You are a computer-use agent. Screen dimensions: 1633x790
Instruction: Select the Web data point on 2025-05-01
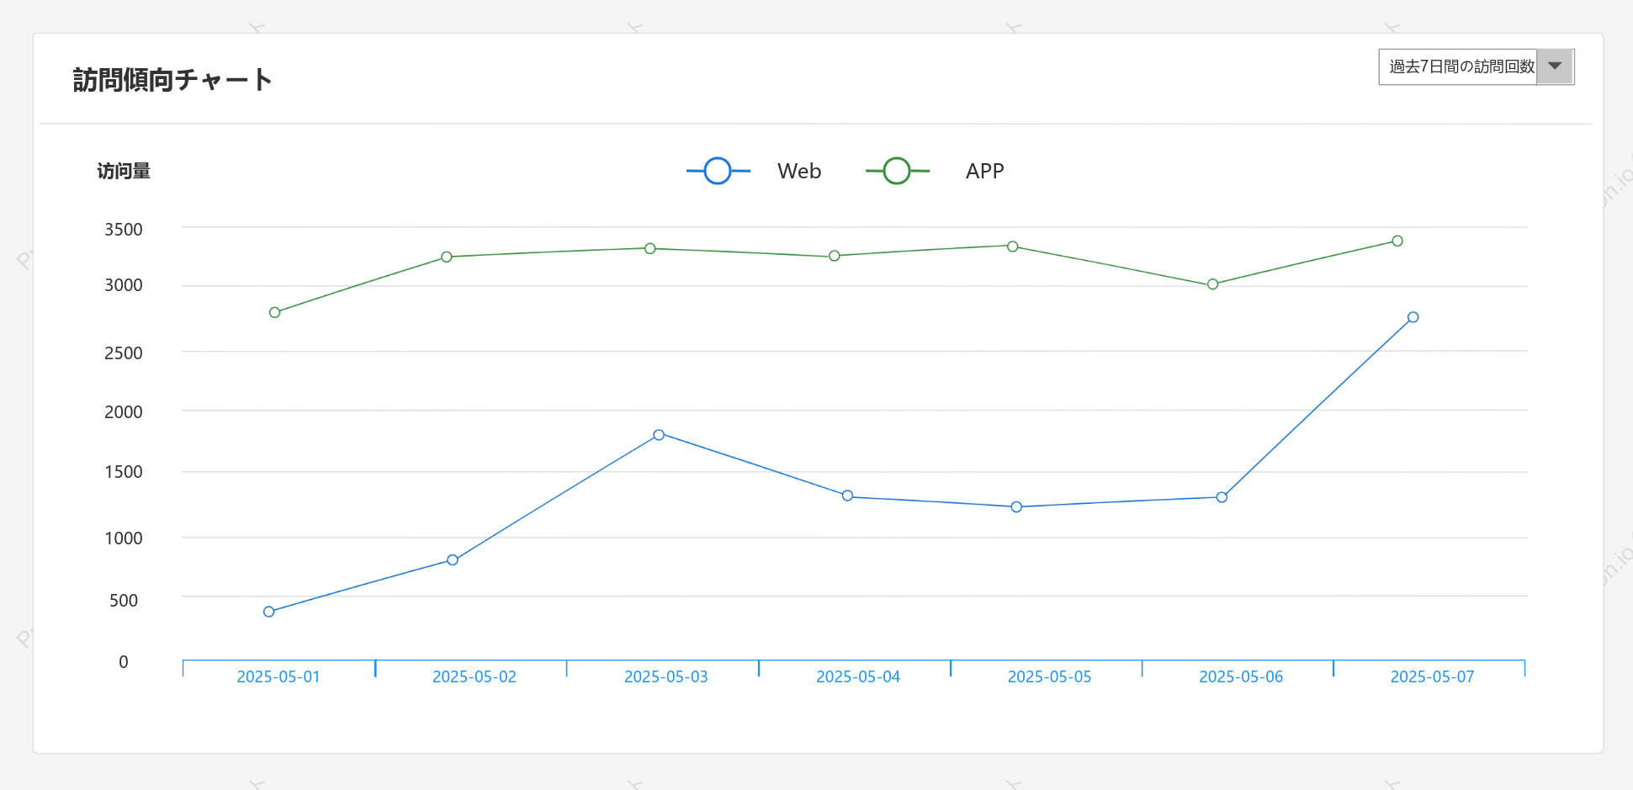pyautogui.click(x=269, y=612)
